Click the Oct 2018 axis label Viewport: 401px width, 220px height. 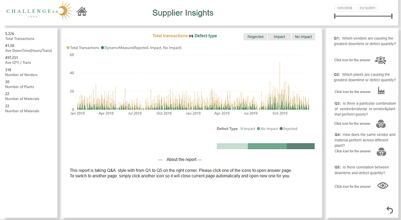164,113
